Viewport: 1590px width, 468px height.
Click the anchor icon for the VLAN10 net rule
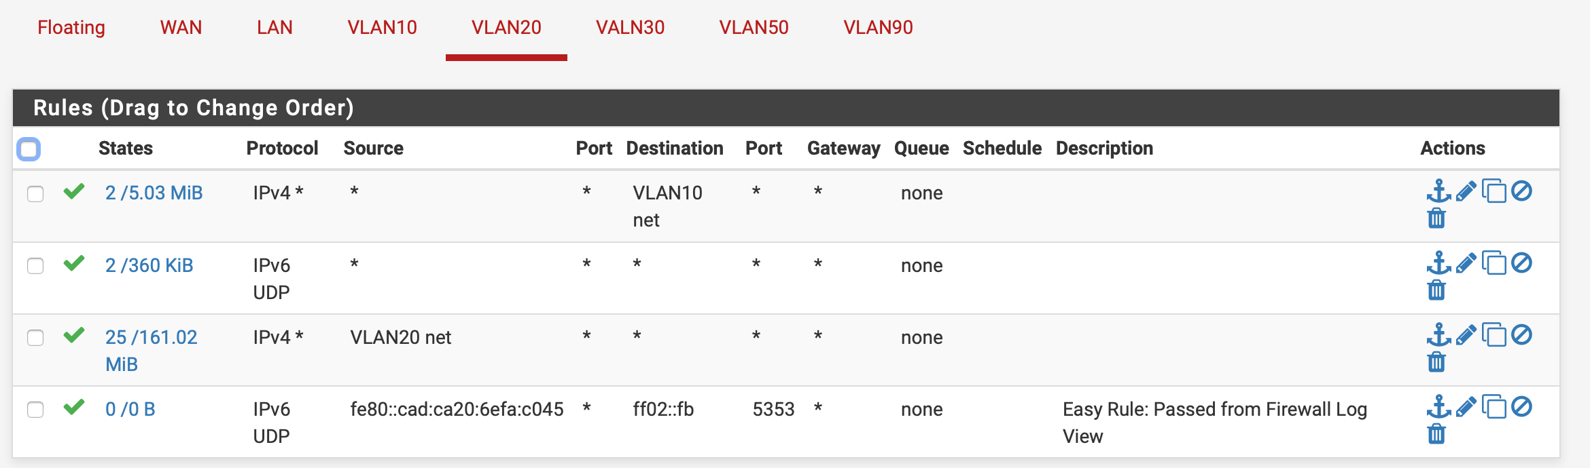1438,191
